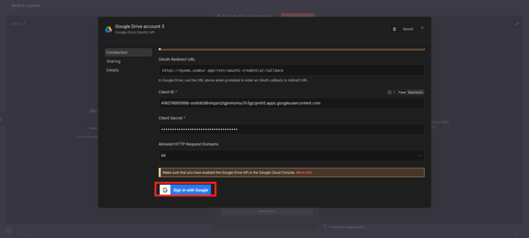
Task: Switch Client ID mode to Expression
Action: [415, 92]
